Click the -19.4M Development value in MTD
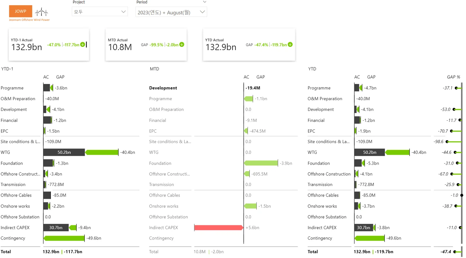 click(x=253, y=88)
